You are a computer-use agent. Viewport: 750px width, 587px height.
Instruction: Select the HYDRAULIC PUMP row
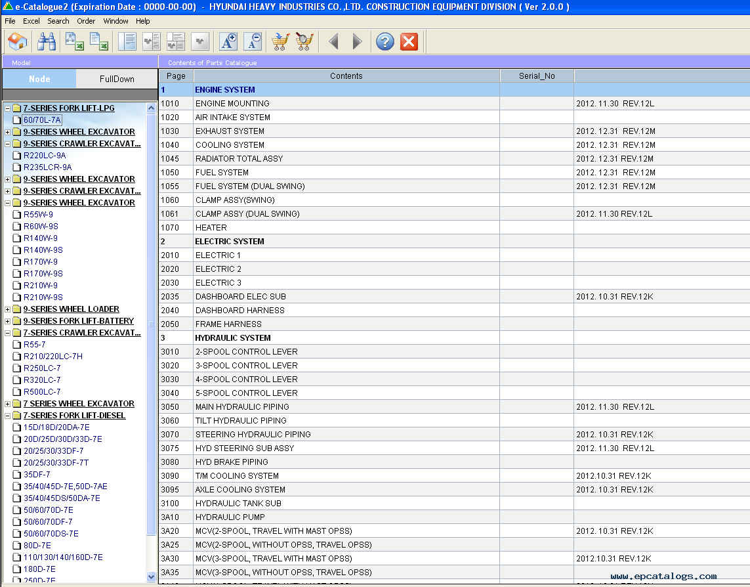coord(455,517)
